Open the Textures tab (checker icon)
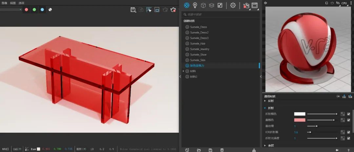Viewport: 354px width, 152px height. pos(220,5)
